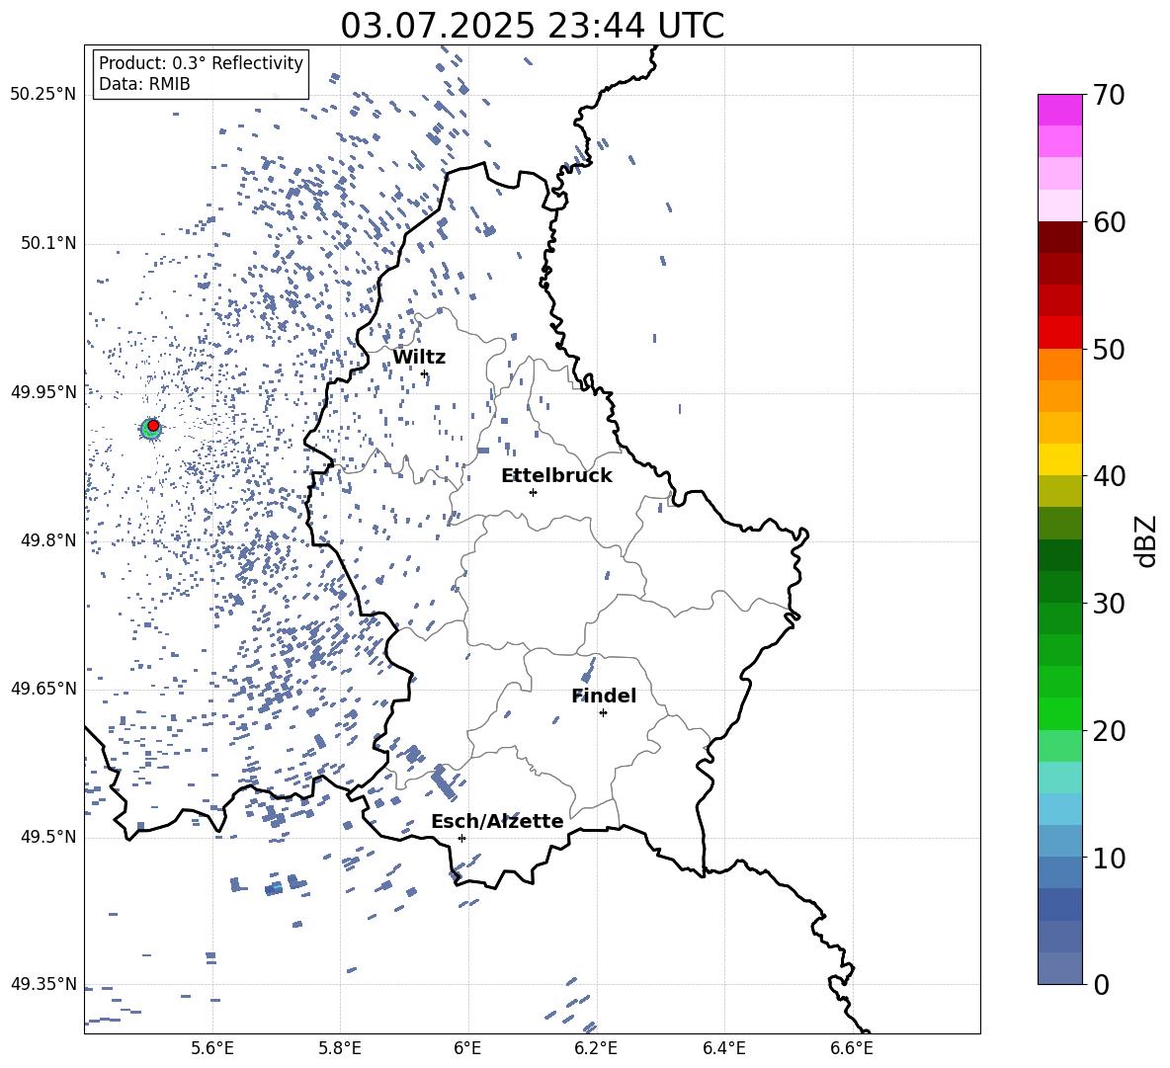Viewport: 1170px width, 1068px height.
Task: Click the bright red colorbar segment at 50
Action: [1060, 333]
